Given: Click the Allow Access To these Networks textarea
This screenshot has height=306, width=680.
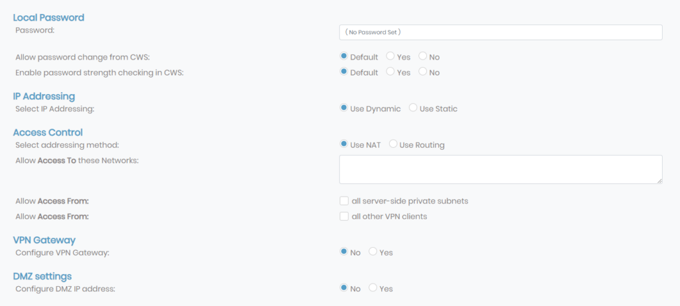Looking at the screenshot, I should click(501, 170).
